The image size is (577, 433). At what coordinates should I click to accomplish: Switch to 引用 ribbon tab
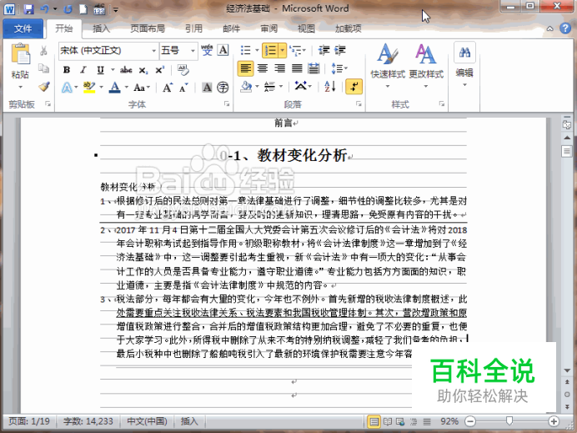pyautogui.click(x=193, y=28)
